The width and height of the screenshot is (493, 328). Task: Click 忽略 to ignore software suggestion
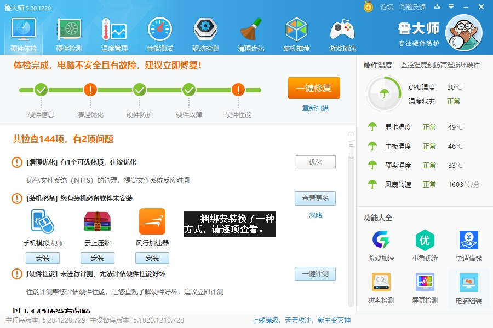click(x=316, y=215)
